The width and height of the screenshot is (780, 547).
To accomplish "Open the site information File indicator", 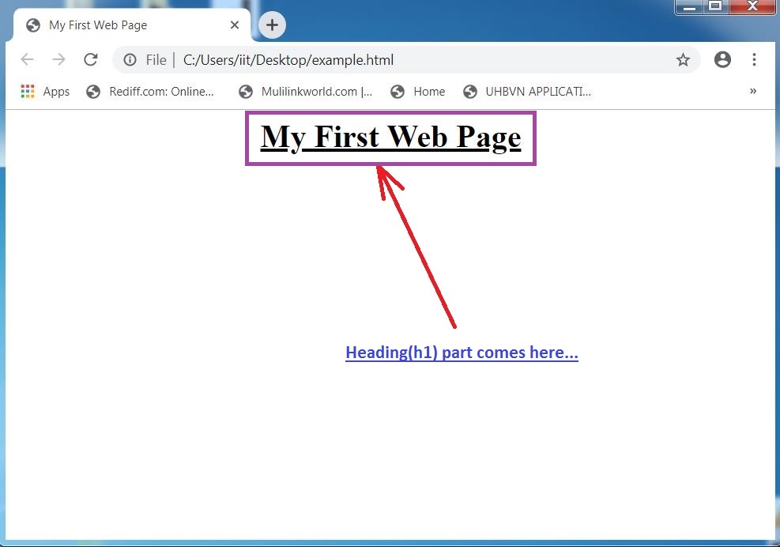I will [x=130, y=59].
